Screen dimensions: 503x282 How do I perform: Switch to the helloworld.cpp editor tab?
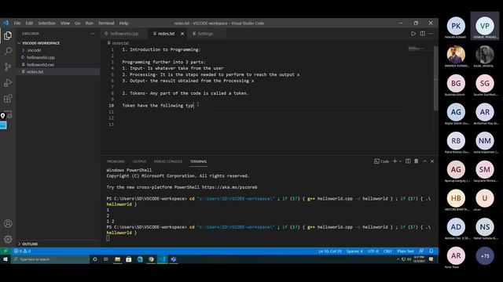point(124,34)
